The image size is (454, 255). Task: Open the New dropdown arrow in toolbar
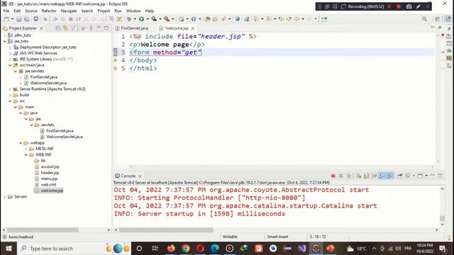pyautogui.click(x=13, y=19)
